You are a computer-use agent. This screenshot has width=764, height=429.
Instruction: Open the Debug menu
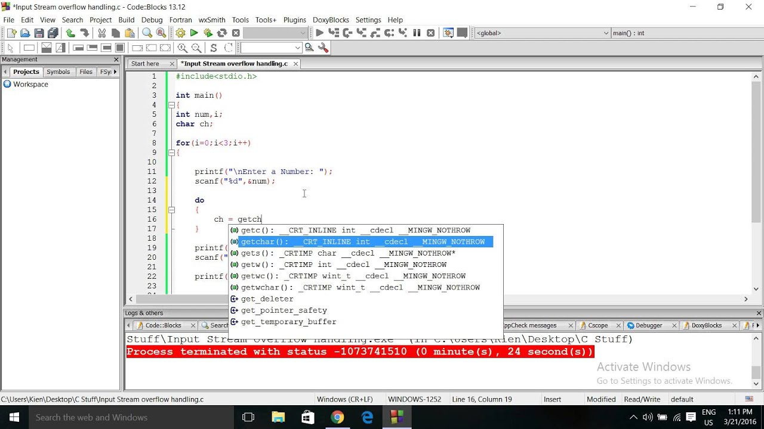tap(152, 20)
